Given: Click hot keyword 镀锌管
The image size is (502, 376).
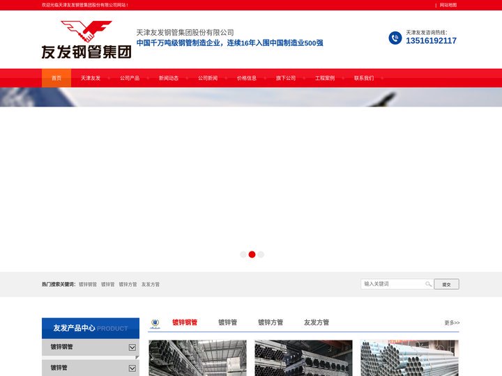Looking at the screenshot, I should click(x=108, y=284).
